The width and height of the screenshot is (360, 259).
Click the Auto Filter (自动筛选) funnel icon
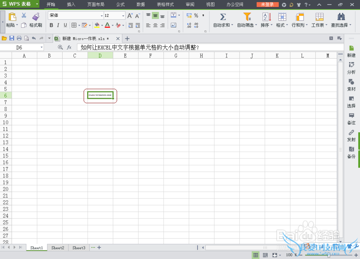(x=247, y=17)
